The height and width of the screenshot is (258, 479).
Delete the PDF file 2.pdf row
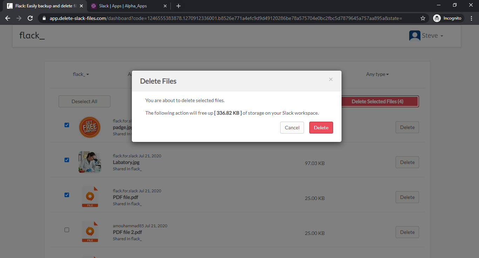pyautogui.click(x=407, y=232)
